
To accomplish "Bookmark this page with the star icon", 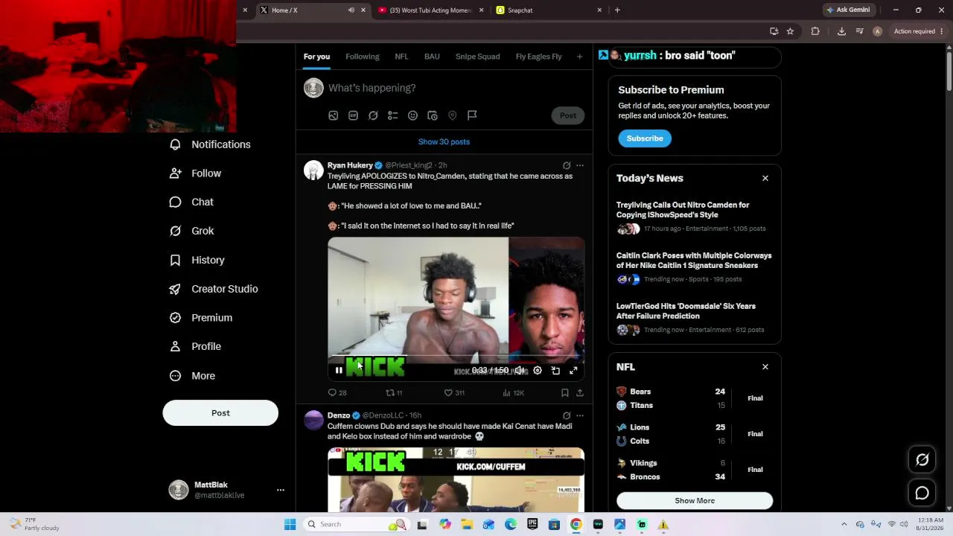I will pos(790,31).
